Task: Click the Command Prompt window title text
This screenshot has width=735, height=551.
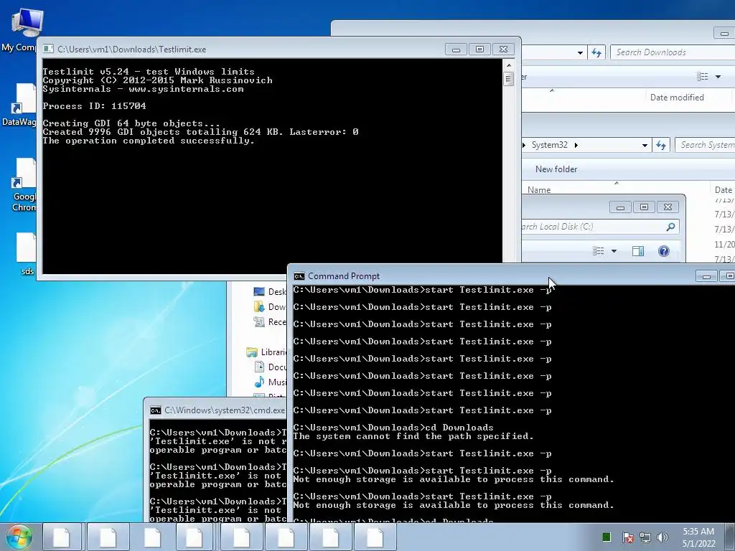Action: 344,276
